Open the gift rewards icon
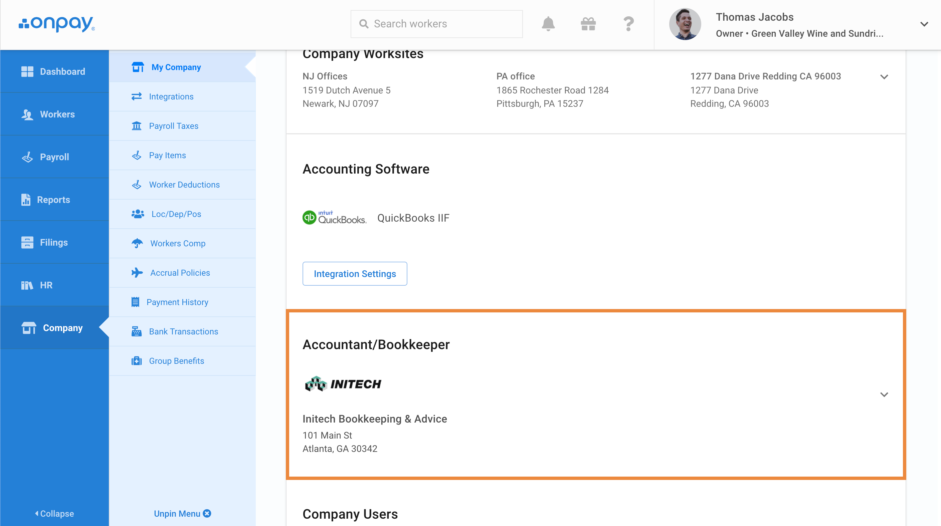 588,24
